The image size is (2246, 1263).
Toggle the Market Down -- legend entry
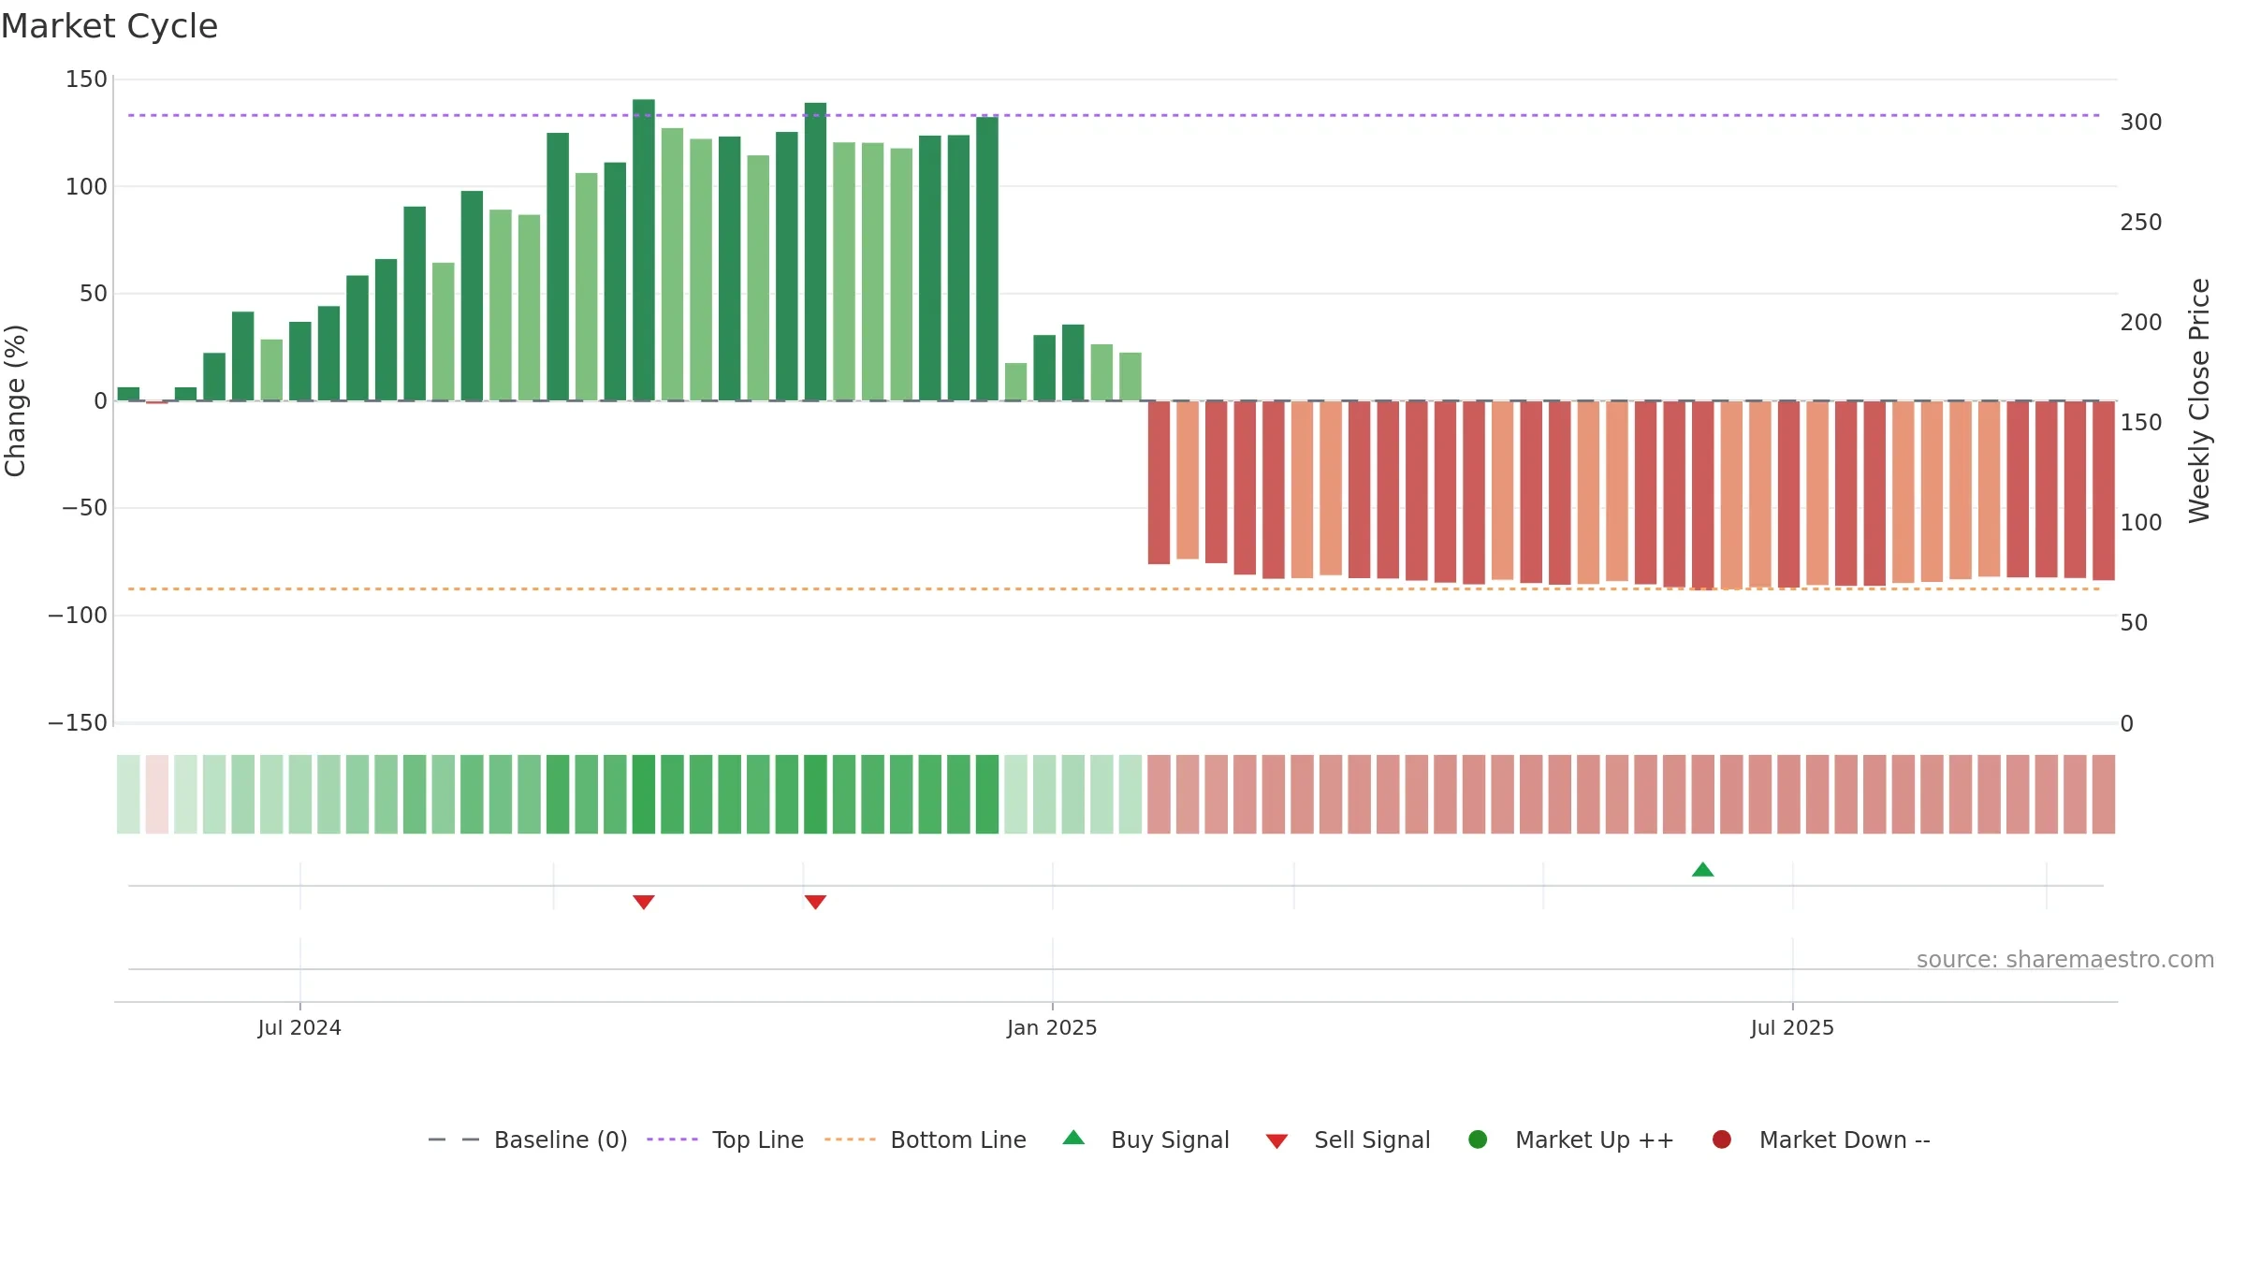[x=1821, y=1140]
